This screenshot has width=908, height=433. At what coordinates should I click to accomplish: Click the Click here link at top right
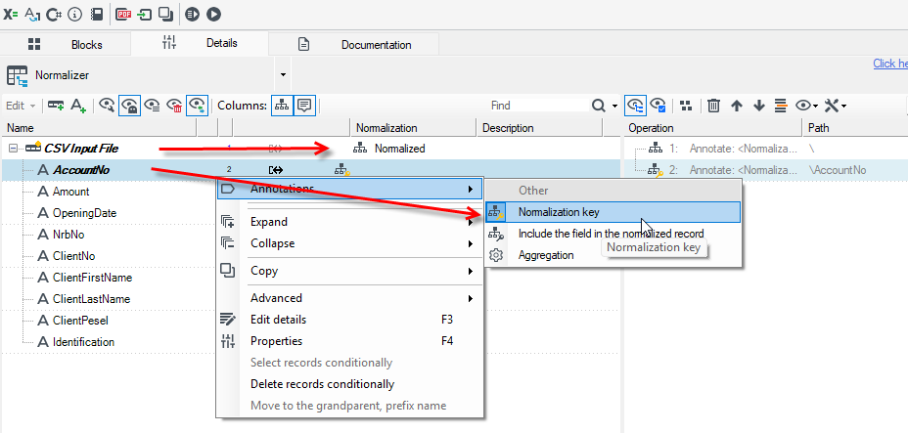(890, 64)
